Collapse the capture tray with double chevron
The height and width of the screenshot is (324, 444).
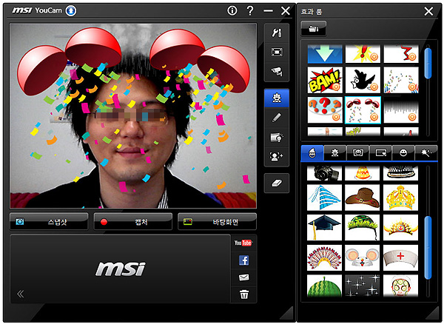click(x=20, y=294)
